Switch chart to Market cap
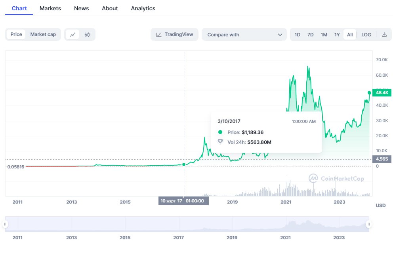 click(x=43, y=34)
